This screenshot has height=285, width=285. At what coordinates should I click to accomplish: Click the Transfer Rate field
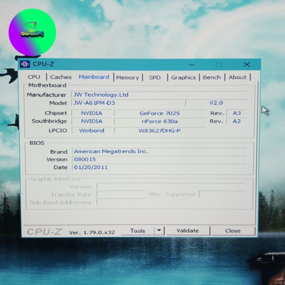pyautogui.click(x=121, y=194)
